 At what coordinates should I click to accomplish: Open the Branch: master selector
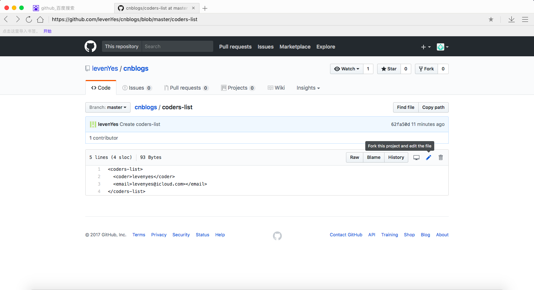click(x=108, y=107)
